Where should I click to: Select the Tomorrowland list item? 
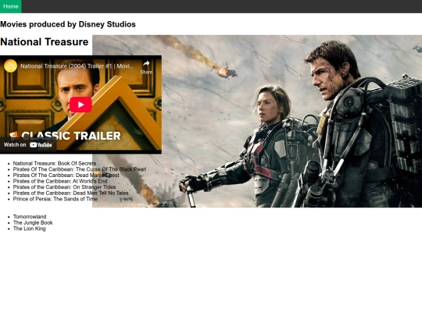[x=30, y=217]
